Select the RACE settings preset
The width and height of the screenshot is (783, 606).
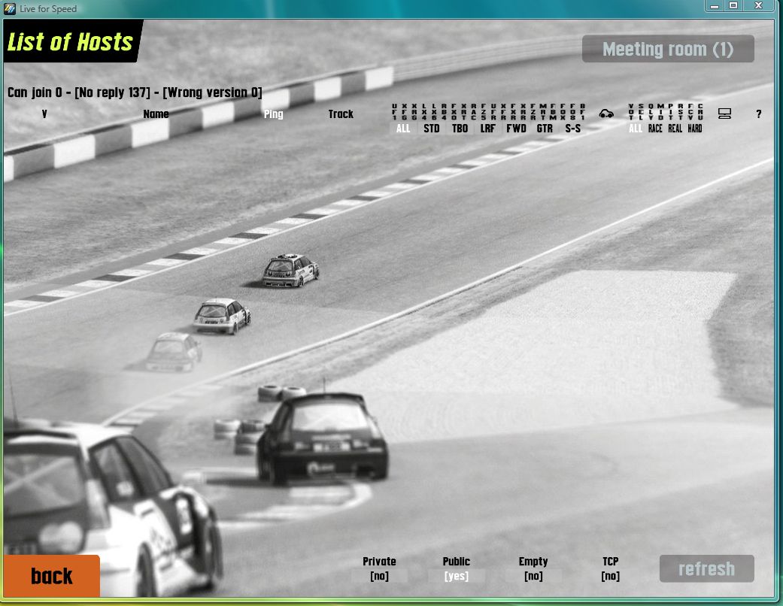coord(655,129)
